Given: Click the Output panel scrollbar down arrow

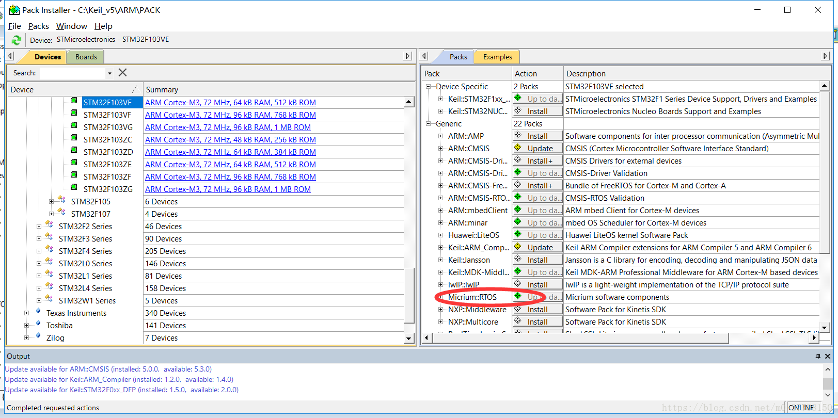Looking at the screenshot, I should 827,394.
